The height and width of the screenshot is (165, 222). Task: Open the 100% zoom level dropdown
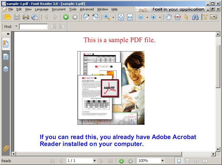coord(162,161)
